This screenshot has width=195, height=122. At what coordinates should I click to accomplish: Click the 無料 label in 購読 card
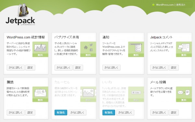tap(40, 100)
